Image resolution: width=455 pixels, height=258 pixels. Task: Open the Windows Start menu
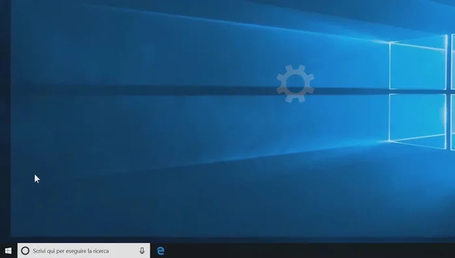pos(8,251)
